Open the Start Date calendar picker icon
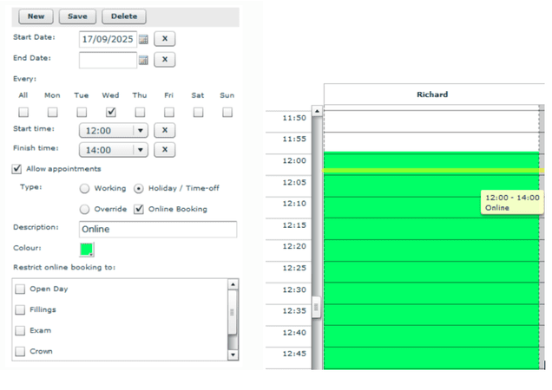The height and width of the screenshot is (390, 552). [x=144, y=39]
